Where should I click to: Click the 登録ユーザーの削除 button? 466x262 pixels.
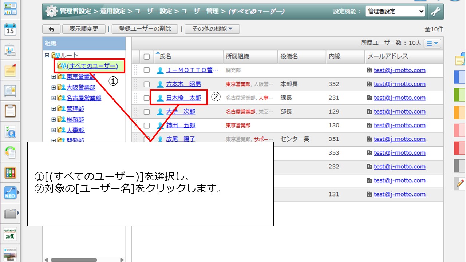[x=145, y=29]
